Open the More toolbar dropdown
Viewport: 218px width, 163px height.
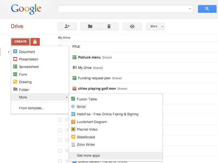155,26
